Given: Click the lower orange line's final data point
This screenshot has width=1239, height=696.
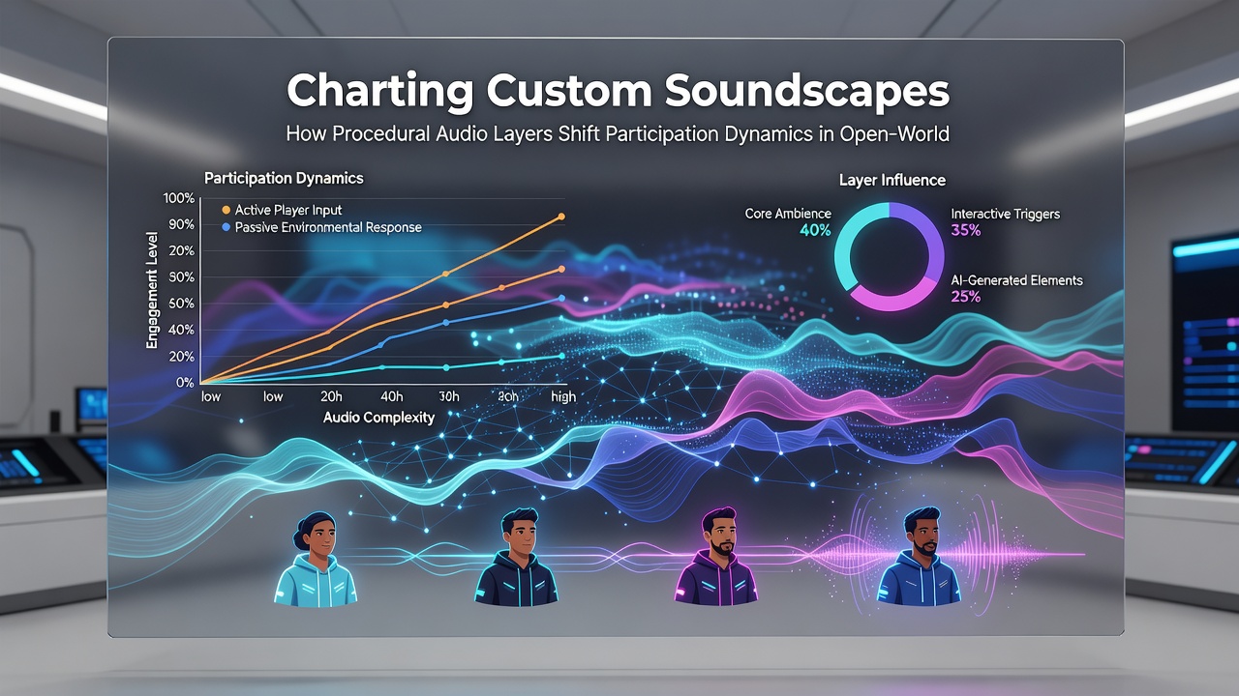Looking at the screenshot, I should (561, 270).
